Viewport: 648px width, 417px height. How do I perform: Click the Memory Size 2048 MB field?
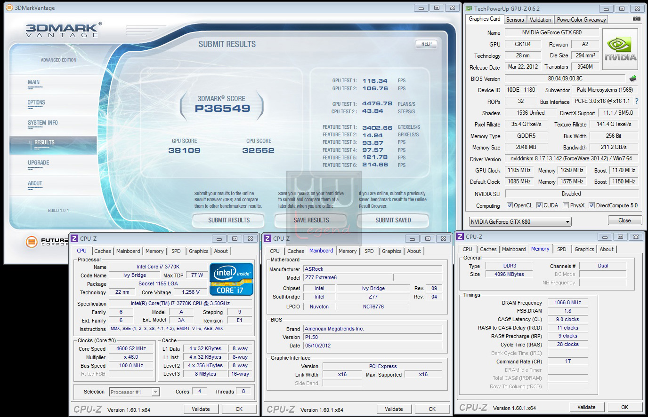coord(526,147)
